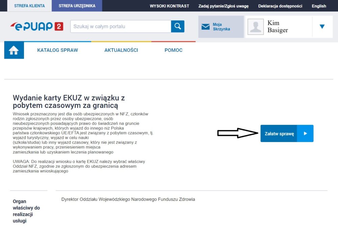Open the Pomoc menu item

[x=173, y=50]
